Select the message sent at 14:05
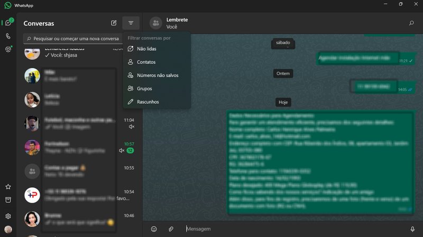The image size is (423, 237). [x=382, y=86]
